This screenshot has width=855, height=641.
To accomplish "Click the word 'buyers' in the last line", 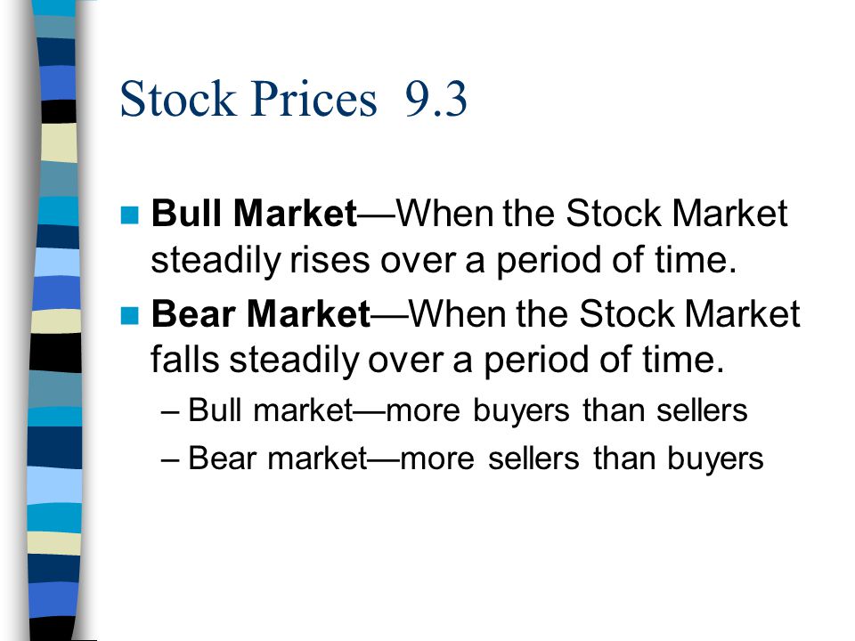I will [x=715, y=459].
